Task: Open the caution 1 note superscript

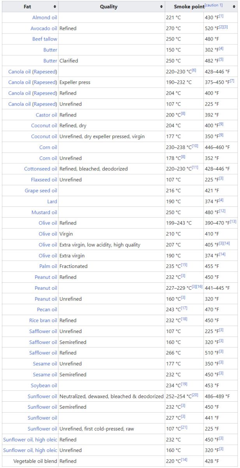Action: (x=214, y=5)
